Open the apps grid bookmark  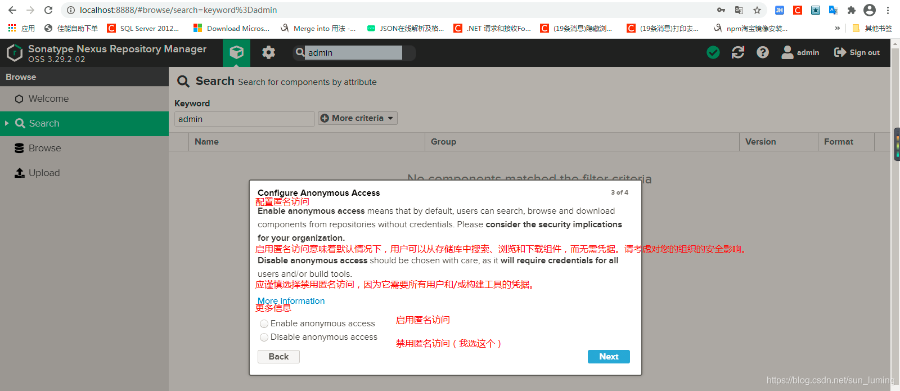[x=21, y=28]
